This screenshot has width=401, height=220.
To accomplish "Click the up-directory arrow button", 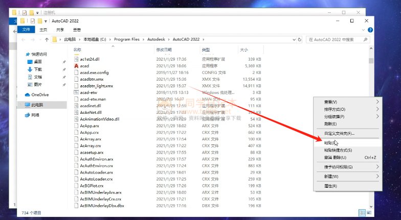I will point(47,39).
